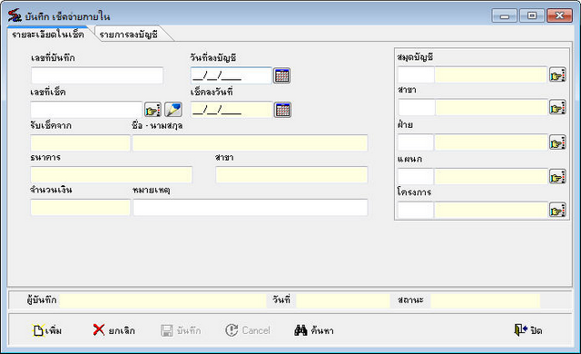Open calendar for วันที่ลงบัญชี date
Viewport: 581px width, 354px height.
pos(282,75)
